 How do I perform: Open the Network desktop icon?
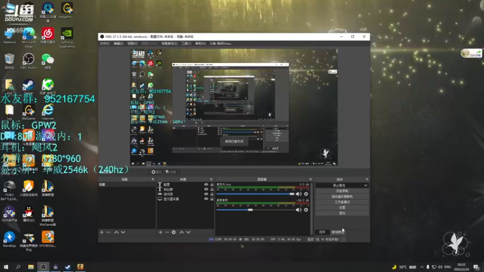tap(9, 36)
